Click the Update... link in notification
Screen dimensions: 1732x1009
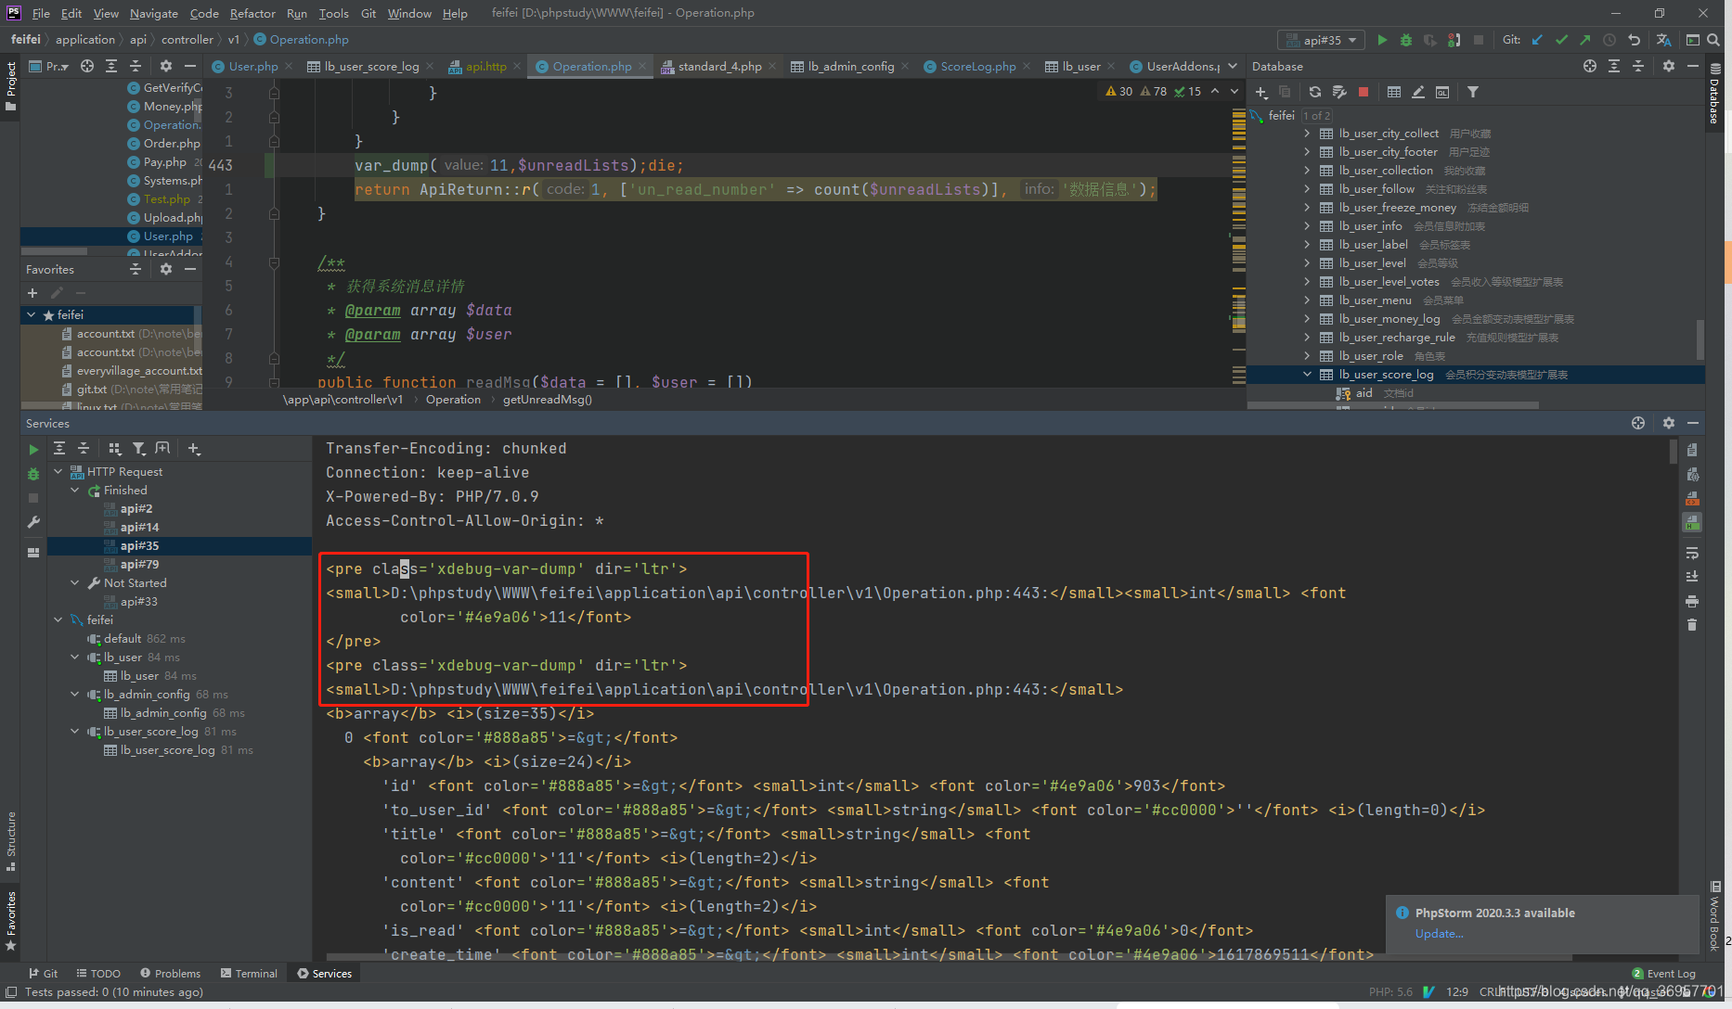click(x=1439, y=934)
